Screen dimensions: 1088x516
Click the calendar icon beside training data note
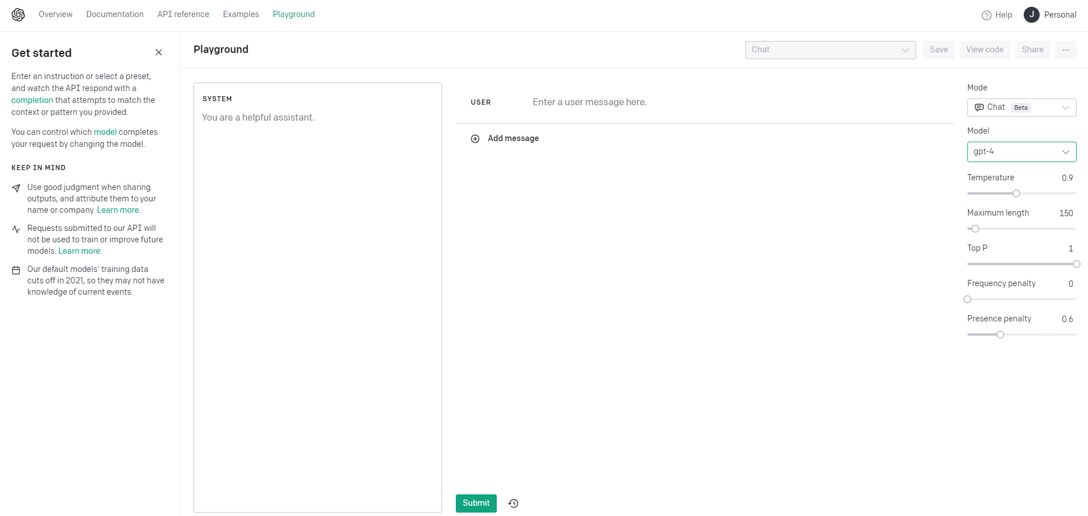(x=15, y=270)
